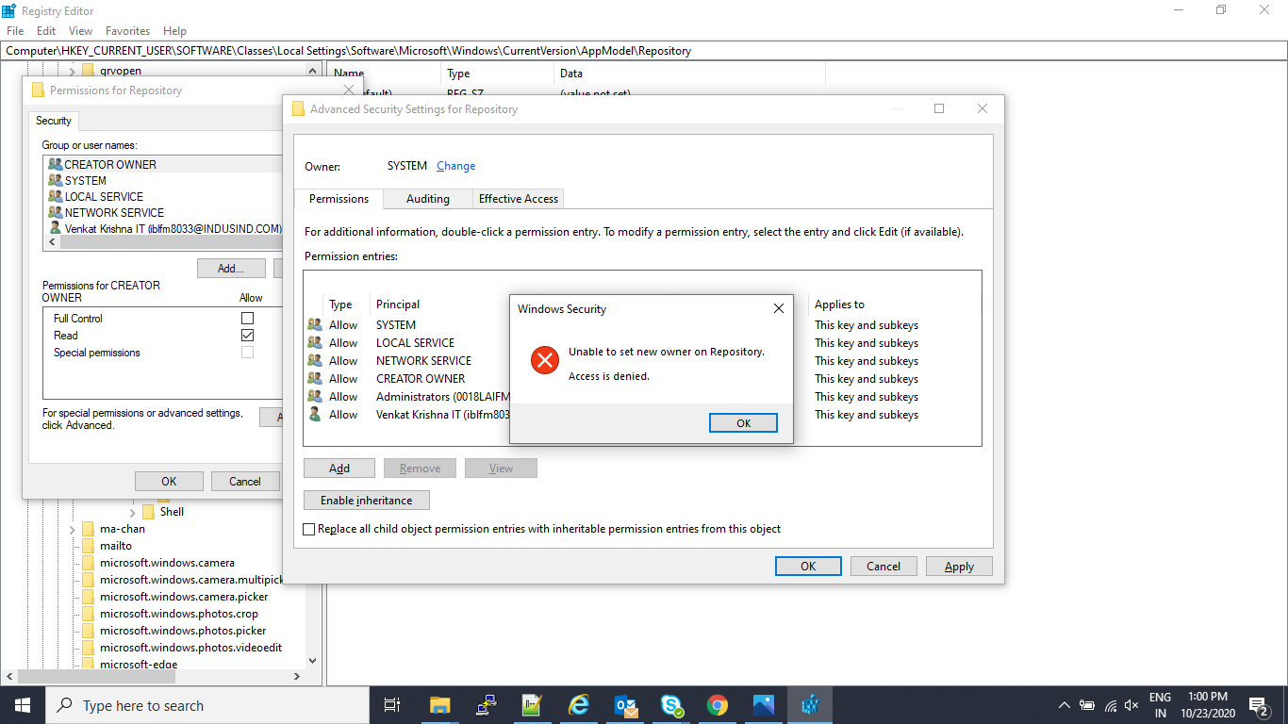The image size is (1288, 724).
Task: Click the folder icon in Advanced Security title bar
Action: pyautogui.click(x=298, y=109)
